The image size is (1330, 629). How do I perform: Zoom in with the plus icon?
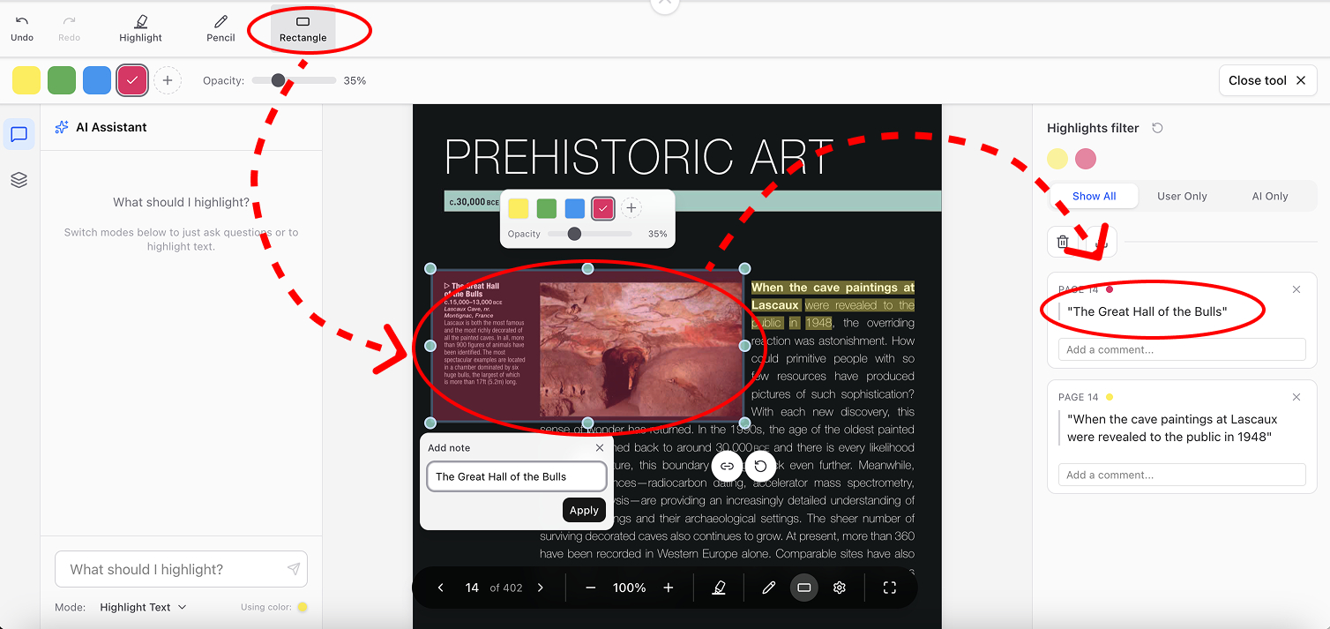pos(669,588)
